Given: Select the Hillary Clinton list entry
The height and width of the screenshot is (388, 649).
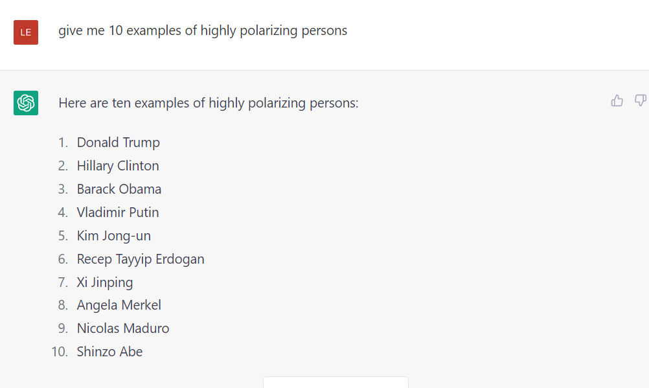Looking at the screenshot, I should point(118,166).
